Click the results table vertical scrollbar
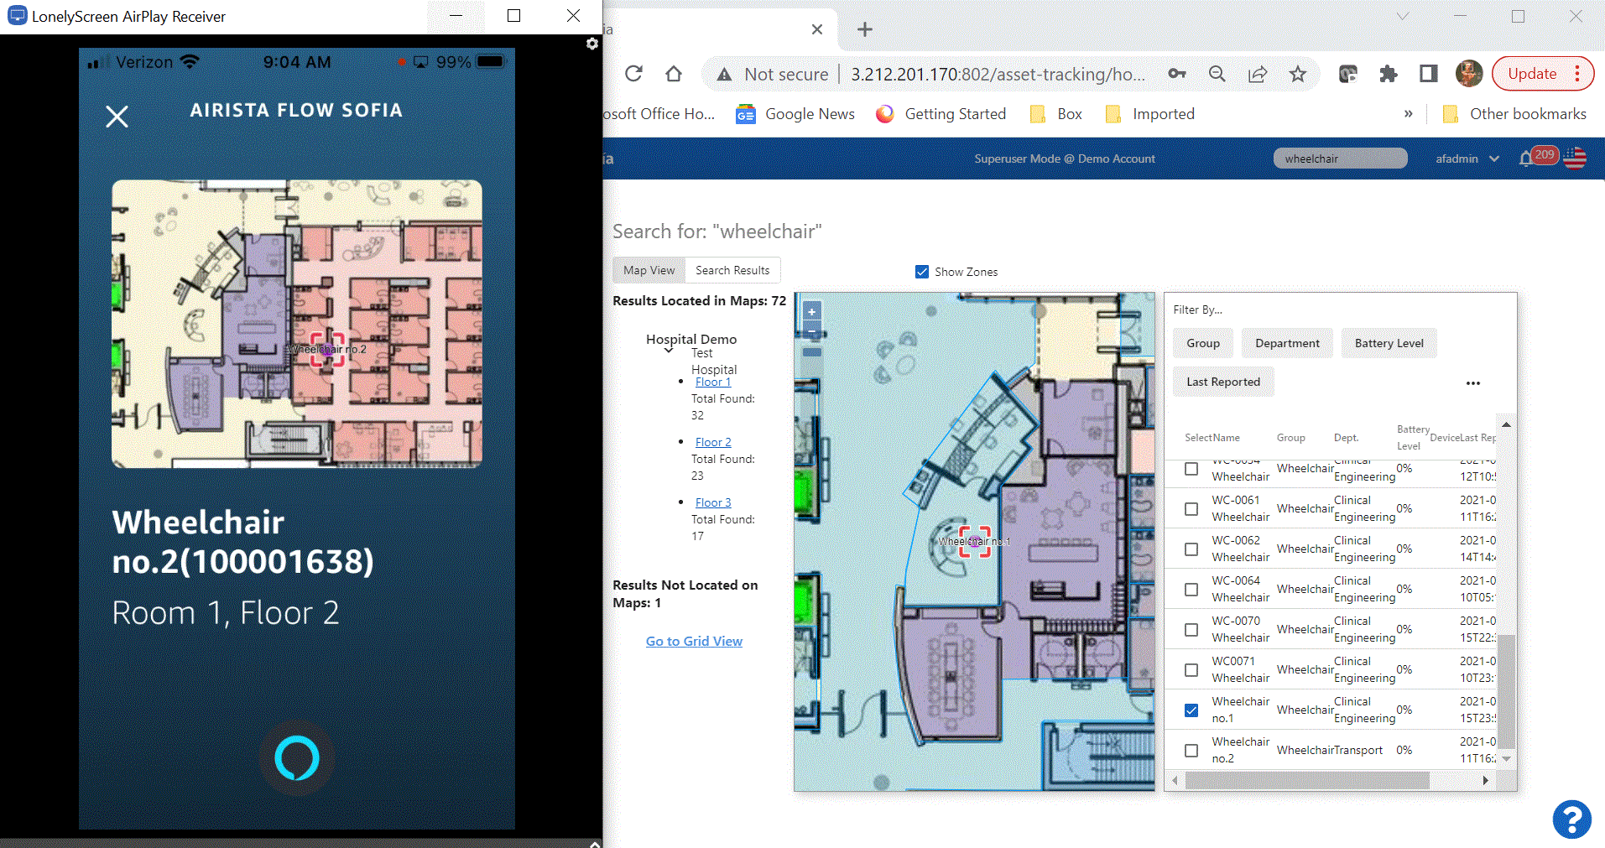The width and height of the screenshot is (1605, 848). coord(1506,691)
